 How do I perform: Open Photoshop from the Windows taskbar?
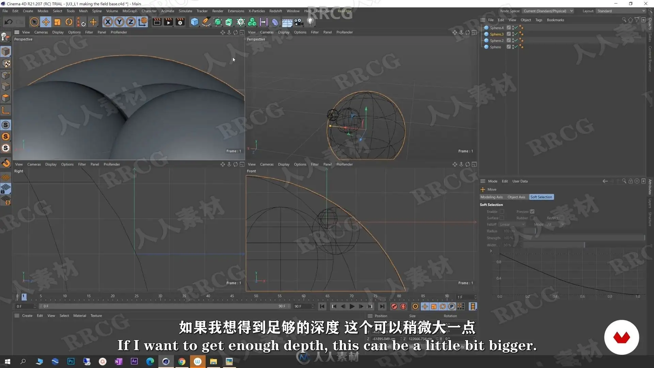tap(71, 361)
